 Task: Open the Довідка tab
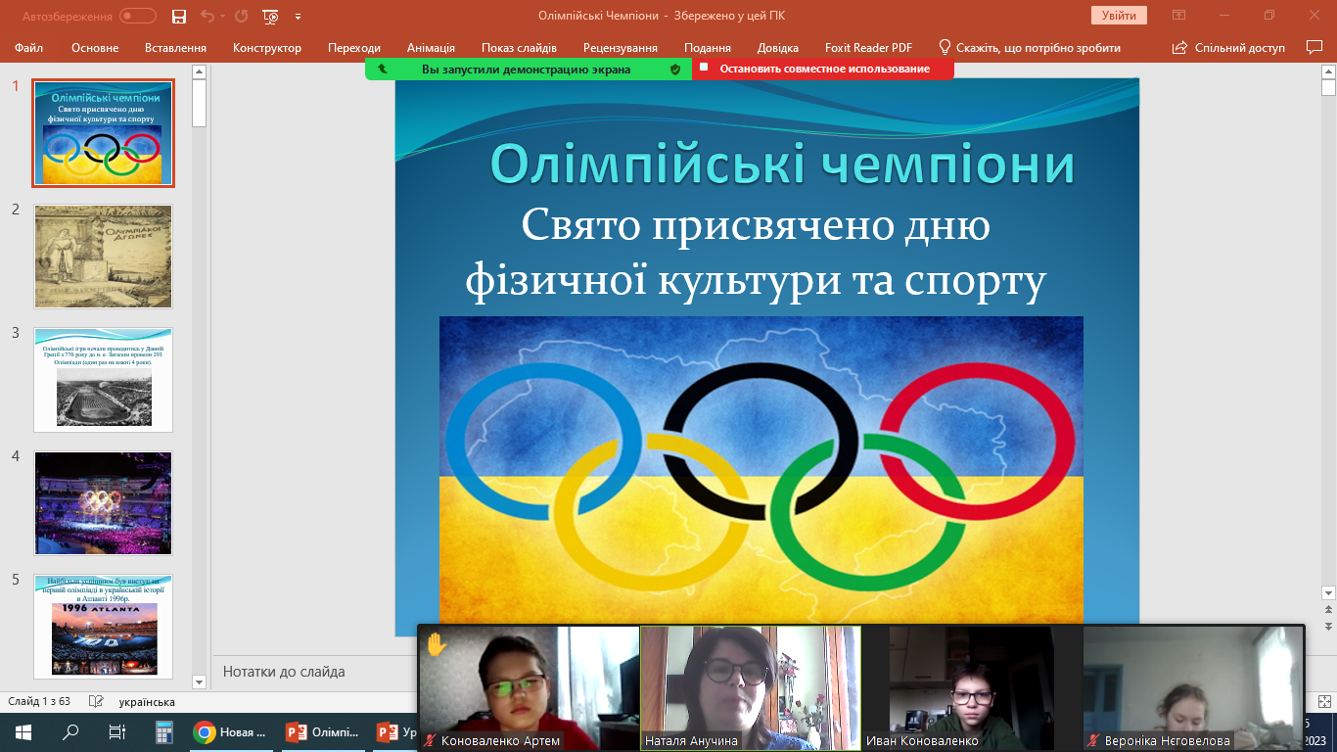pos(778,47)
